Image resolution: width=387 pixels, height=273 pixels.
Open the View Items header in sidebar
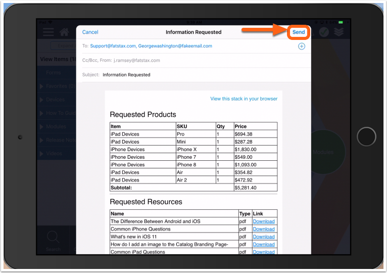58,59
